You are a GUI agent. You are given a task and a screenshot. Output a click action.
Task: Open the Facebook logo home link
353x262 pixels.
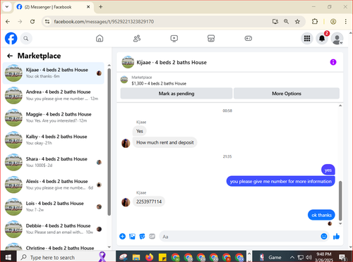11,38
